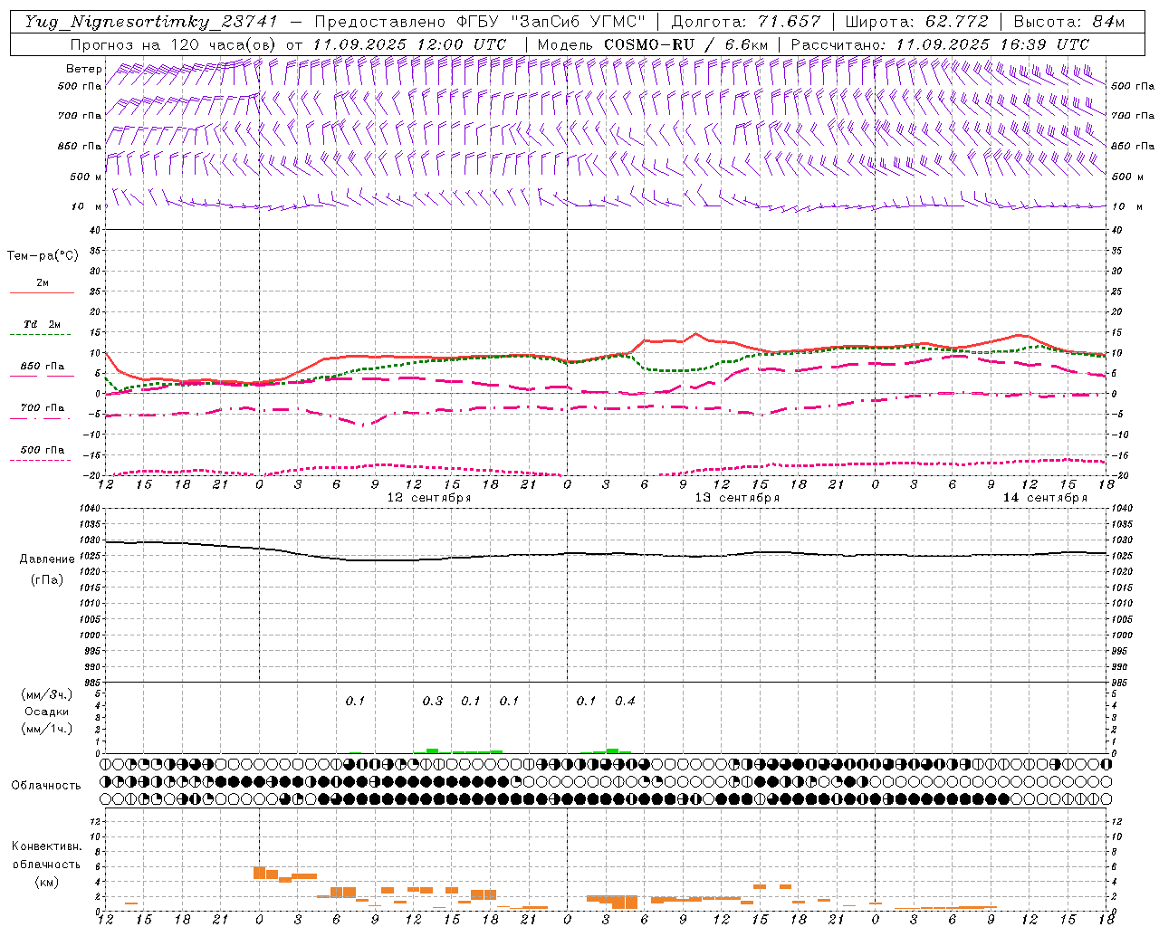The width and height of the screenshot is (1159, 927).
Task: Click the 14 сентября date label
Action: (1045, 498)
